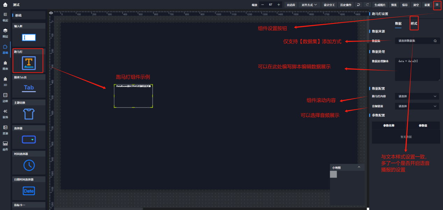The height and width of the screenshot is (210, 443).
Task: Click the zoom value field showing 67
Action: (271, 5)
